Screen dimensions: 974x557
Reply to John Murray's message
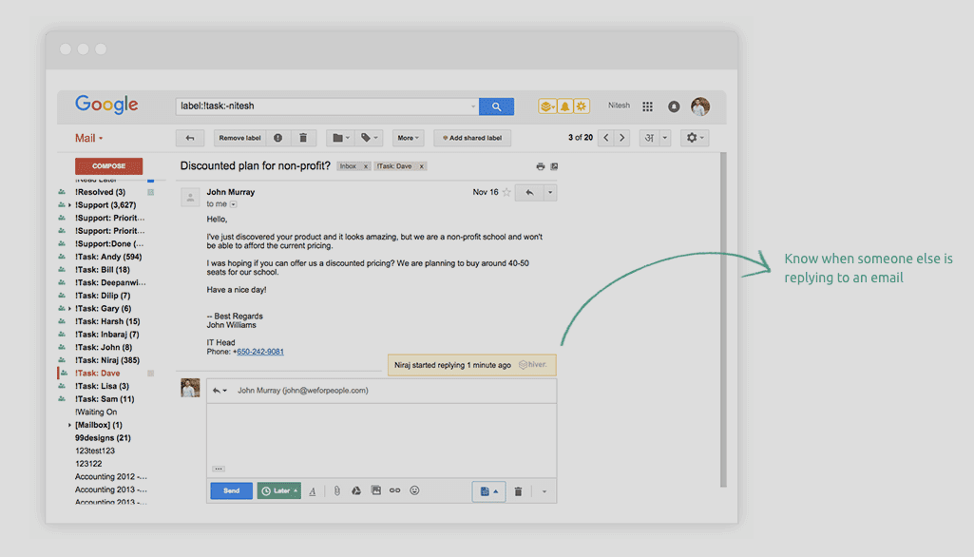click(x=529, y=193)
